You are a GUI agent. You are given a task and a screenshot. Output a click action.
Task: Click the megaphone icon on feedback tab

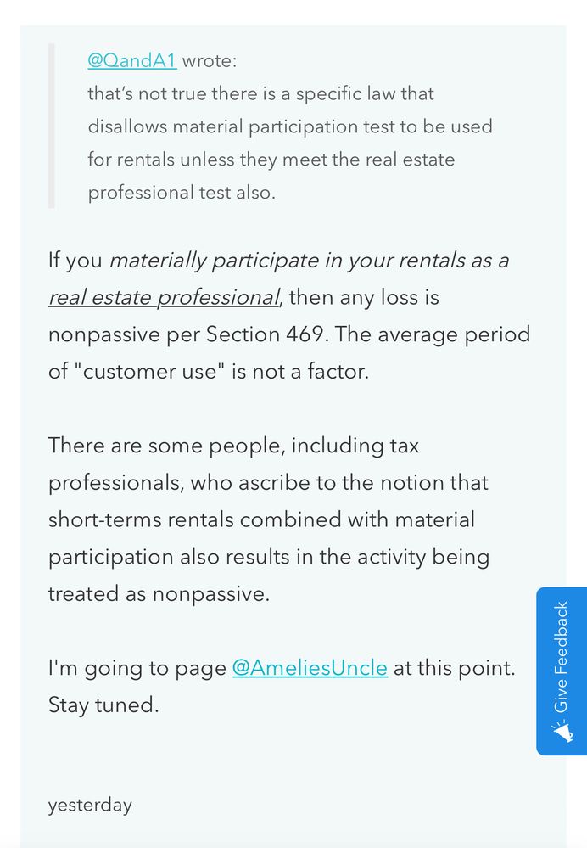[x=562, y=731]
